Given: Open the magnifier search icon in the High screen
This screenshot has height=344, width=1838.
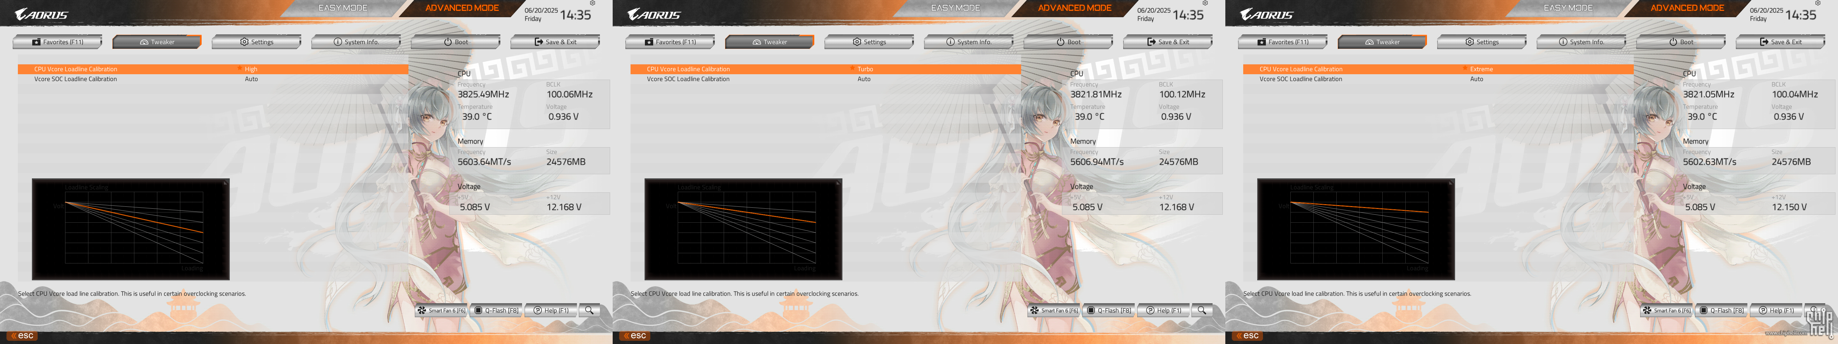Looking at the screenshot, I should pyautogui.click(x=589, y=311).
